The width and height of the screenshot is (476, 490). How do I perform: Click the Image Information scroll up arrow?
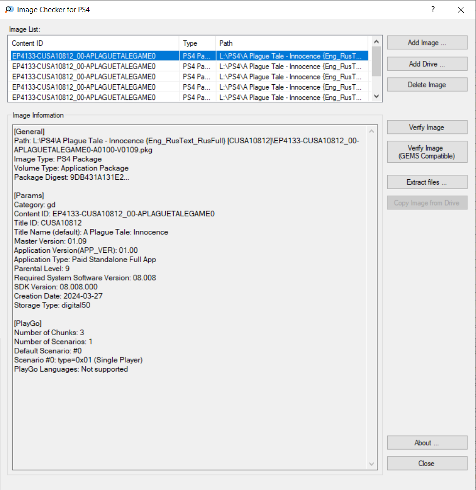pyautogui.click(x=372, y=131)
